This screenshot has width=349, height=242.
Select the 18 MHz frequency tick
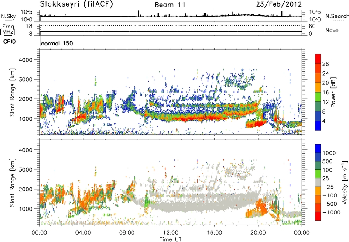[x=29, y=26]
